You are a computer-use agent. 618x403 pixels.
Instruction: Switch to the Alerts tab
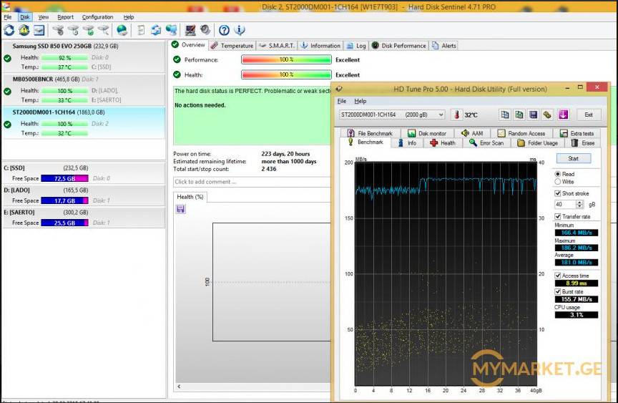444,46
